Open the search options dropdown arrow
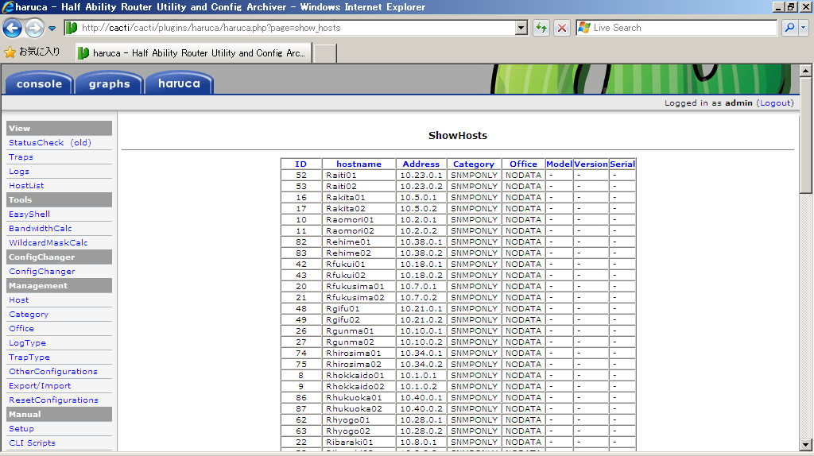This screenshot has height=456, width=814. click(x=803, y=28)
